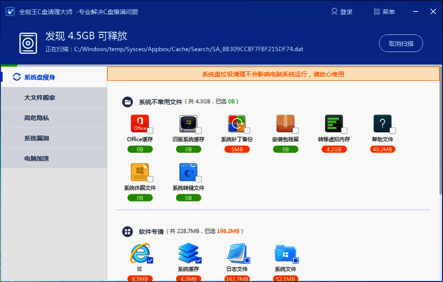
Task: Check the Office缓存 checkbox
Action: 150,130
